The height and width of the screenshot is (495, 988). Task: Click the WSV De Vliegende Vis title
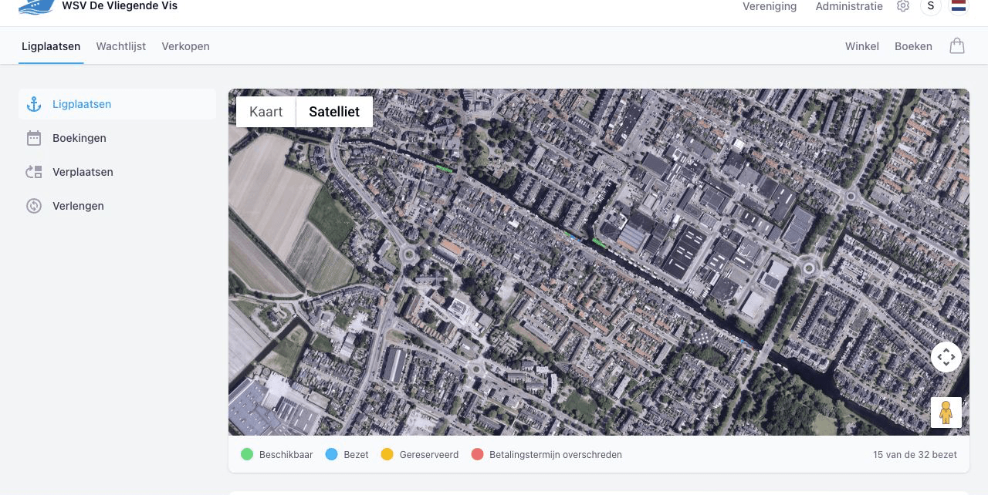point(120,6)
